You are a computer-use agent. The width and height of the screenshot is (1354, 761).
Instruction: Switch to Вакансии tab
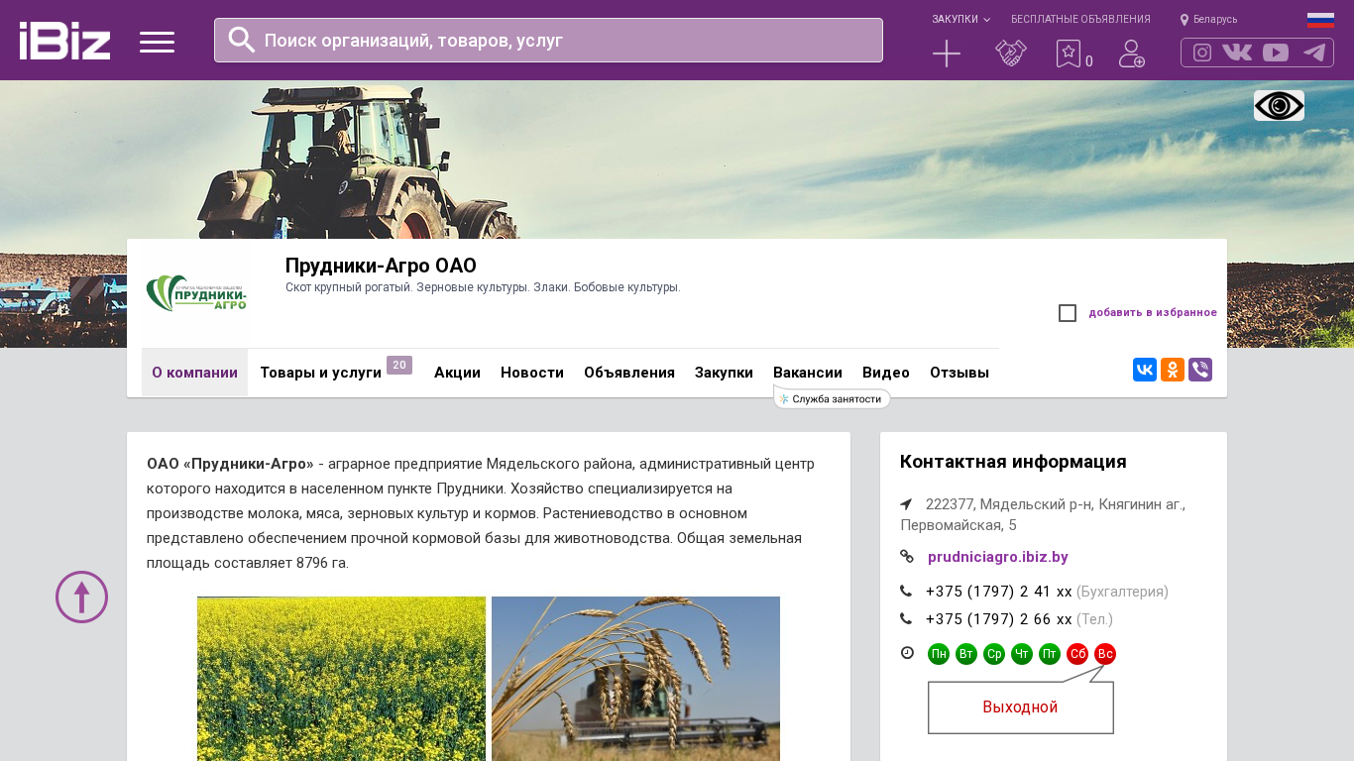[x=808, y=373]
